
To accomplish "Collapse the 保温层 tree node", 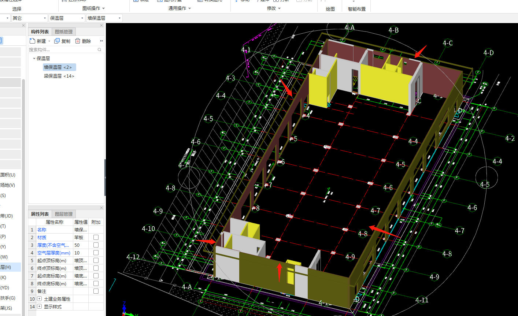I will (x=34, y=59).
